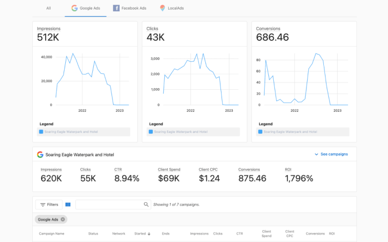This screenshot has width=388, height=242.
Task: Remove the Google Ads filter chip
Action: point(63,219)
